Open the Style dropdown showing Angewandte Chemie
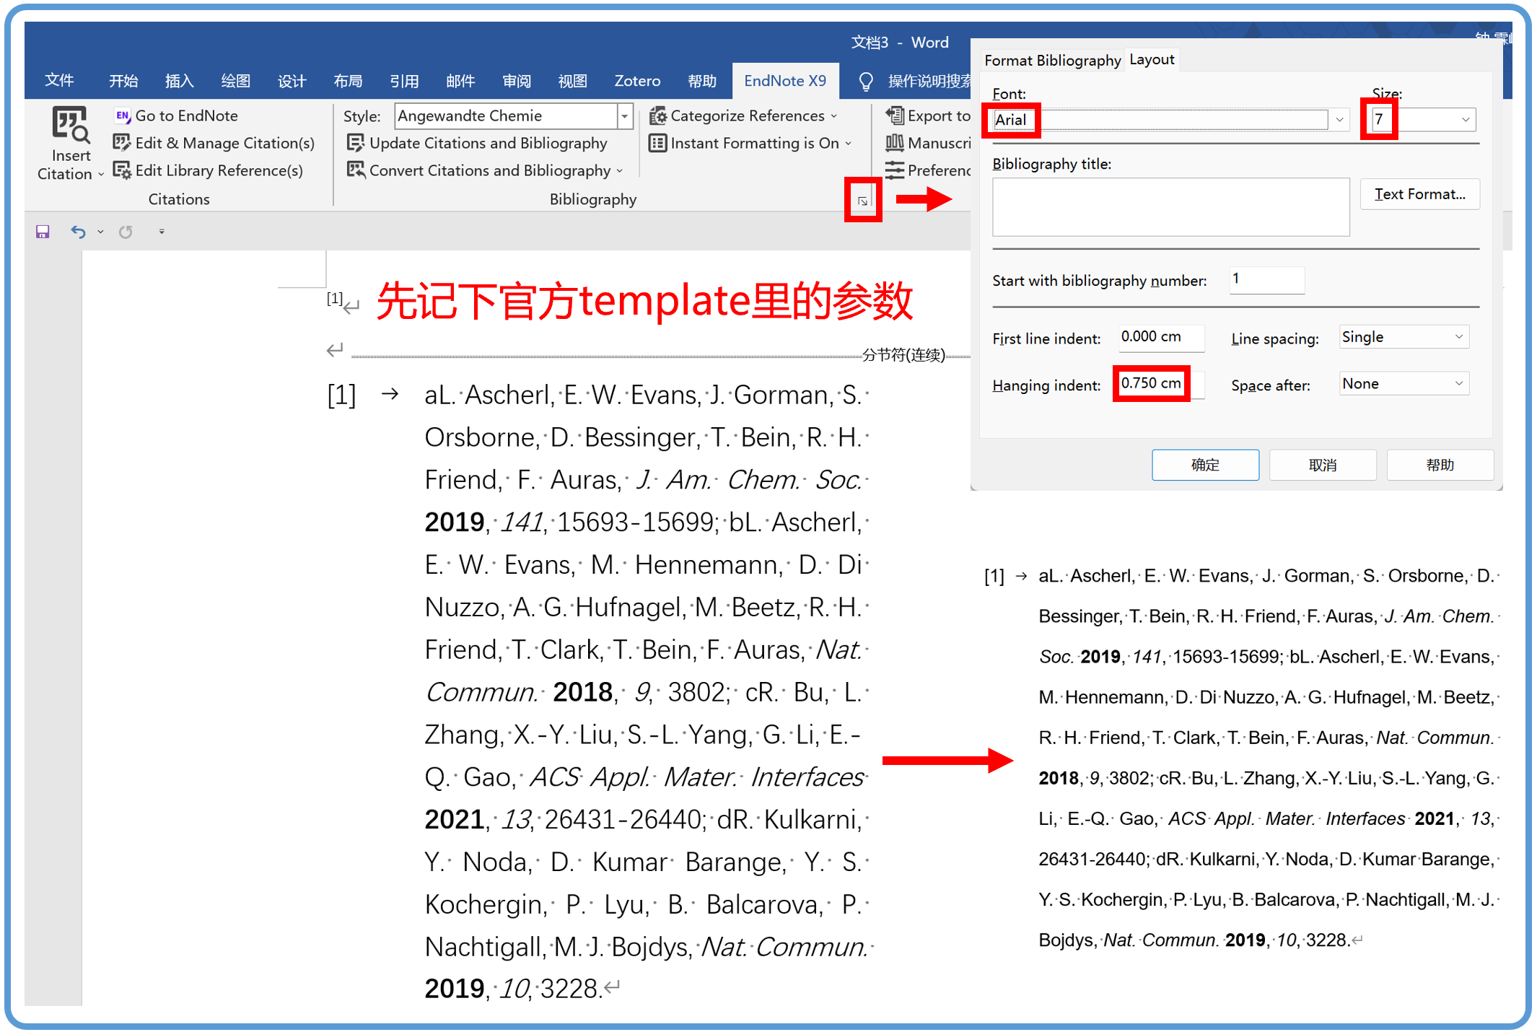 623,116
